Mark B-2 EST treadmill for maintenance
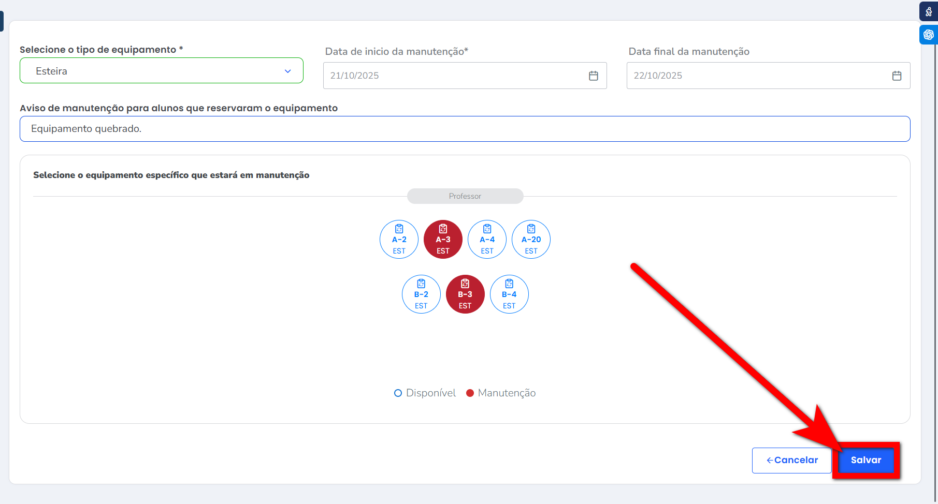This screenshot has width=938, height=504. 421,294
